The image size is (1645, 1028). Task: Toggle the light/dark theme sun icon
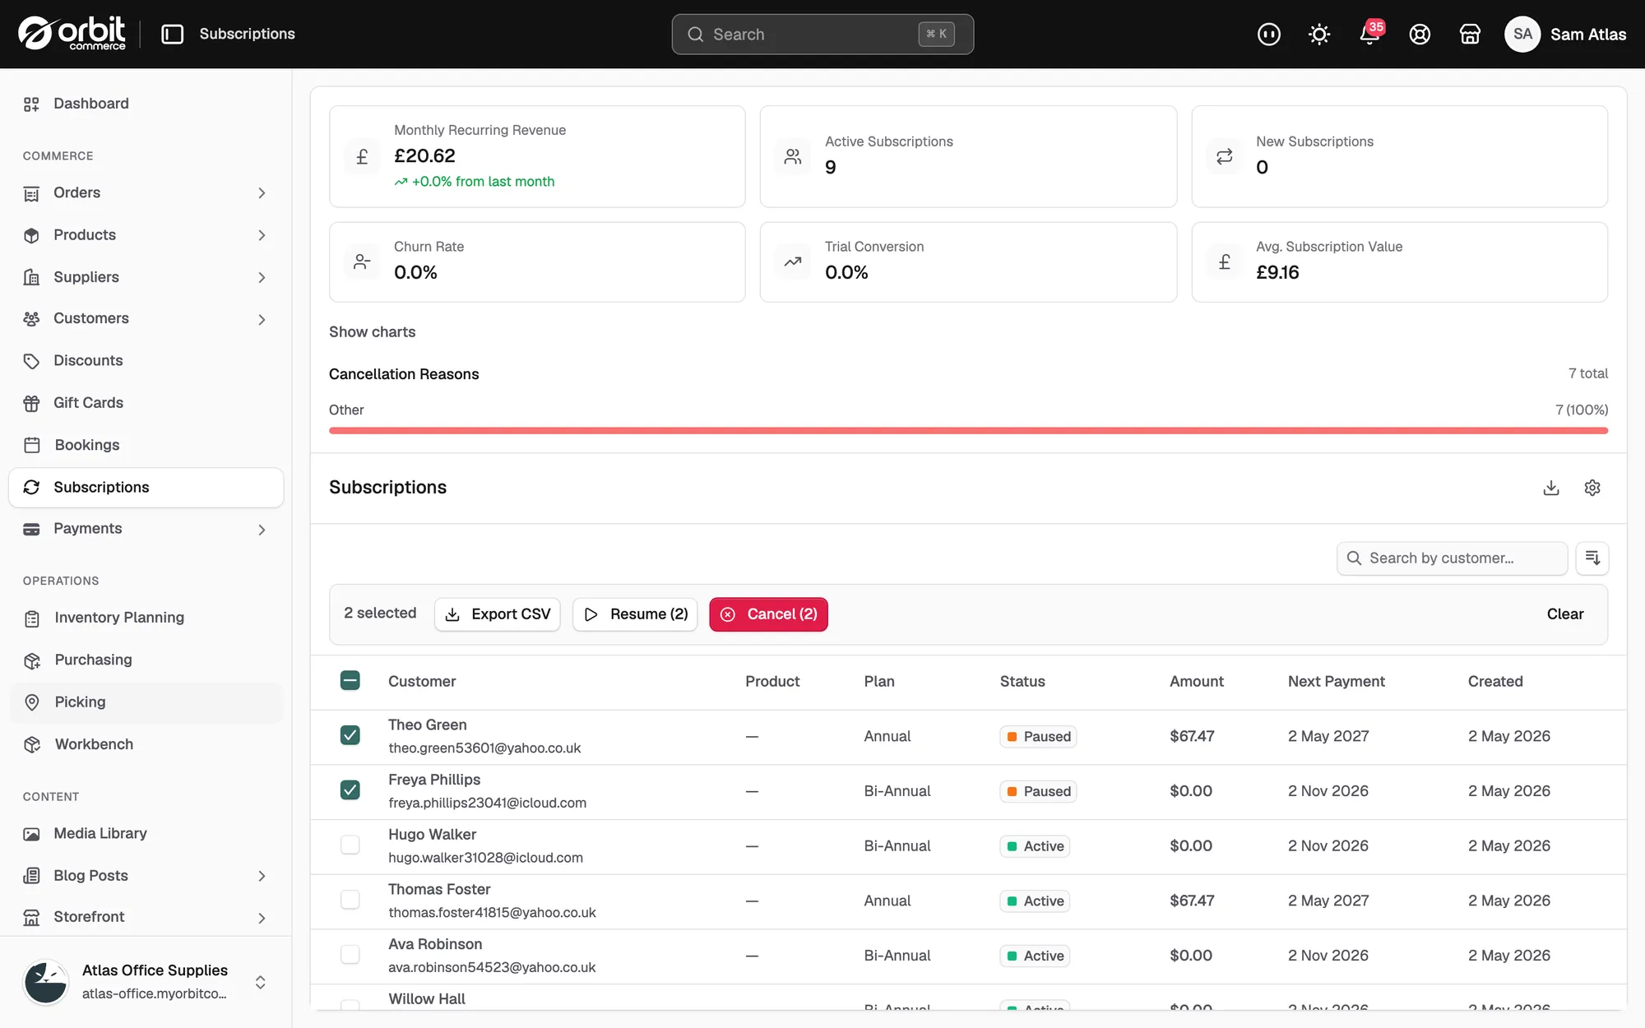(1319, 34)
